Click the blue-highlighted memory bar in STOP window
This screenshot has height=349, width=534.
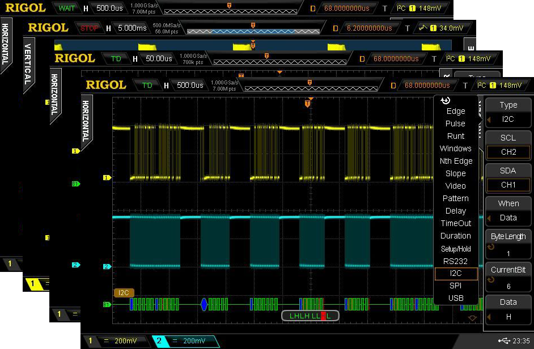click(x=253, y=31)
